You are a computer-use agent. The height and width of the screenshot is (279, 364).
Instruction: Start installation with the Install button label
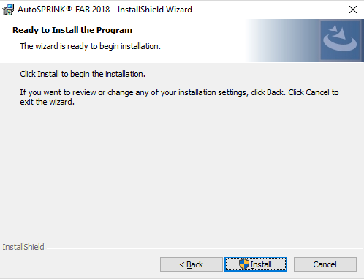pyautogui.click(x=261, y=264)
